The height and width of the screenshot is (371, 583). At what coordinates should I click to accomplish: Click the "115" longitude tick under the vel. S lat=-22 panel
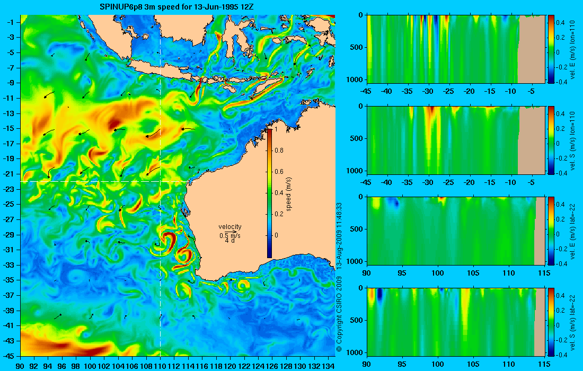(544, 364)
